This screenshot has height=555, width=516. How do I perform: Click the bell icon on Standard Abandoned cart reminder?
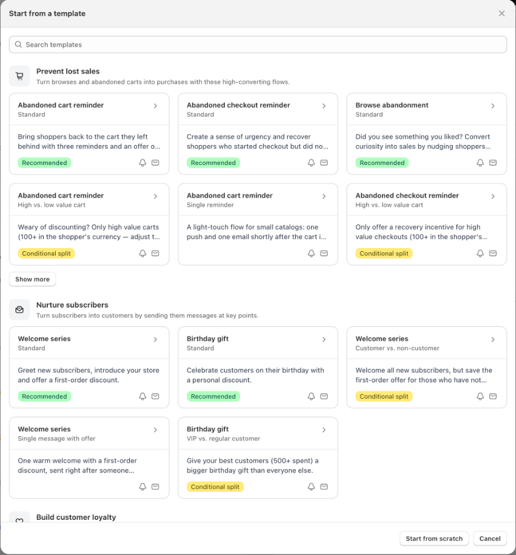(142, 163)
